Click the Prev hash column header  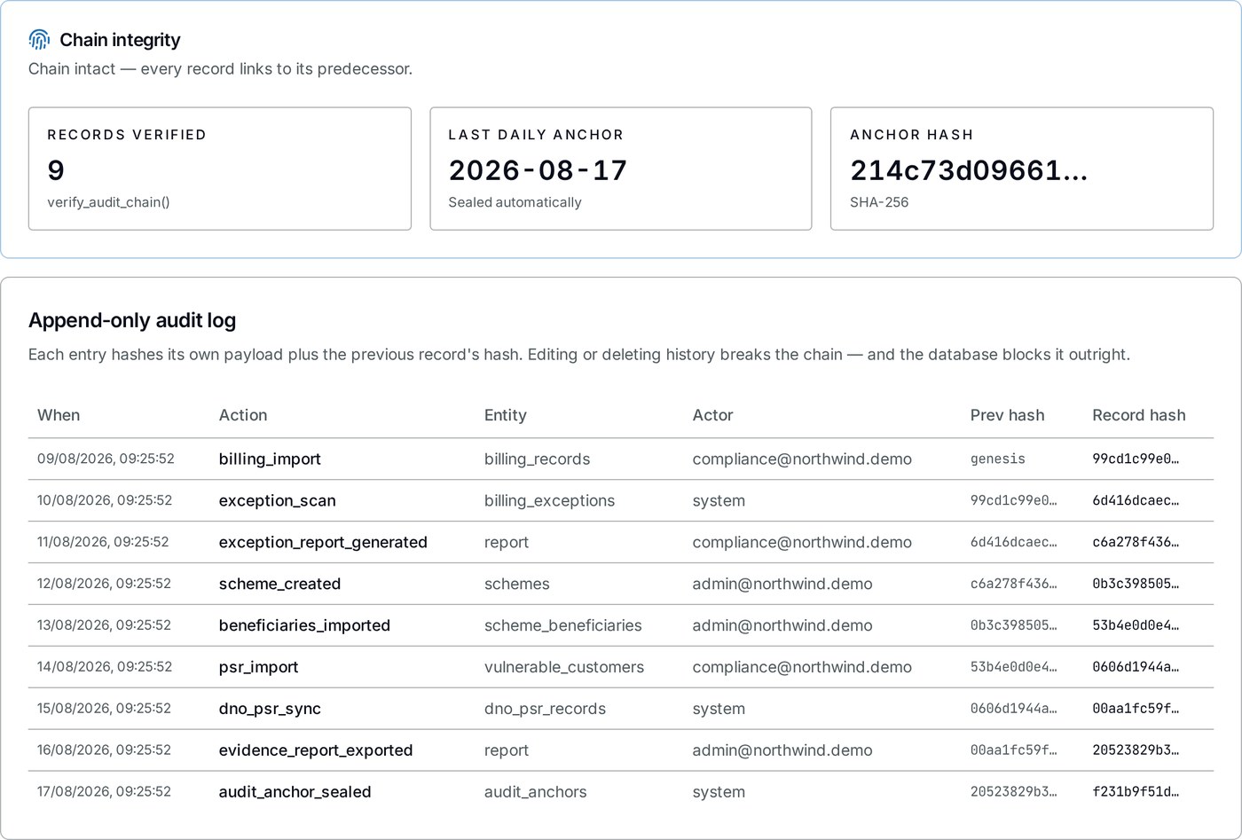1007,415
